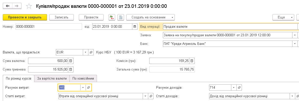Click the Банк field Креди Агриколь Банк
The height and width of the screenshot is (101, 299).
[228, 44]
